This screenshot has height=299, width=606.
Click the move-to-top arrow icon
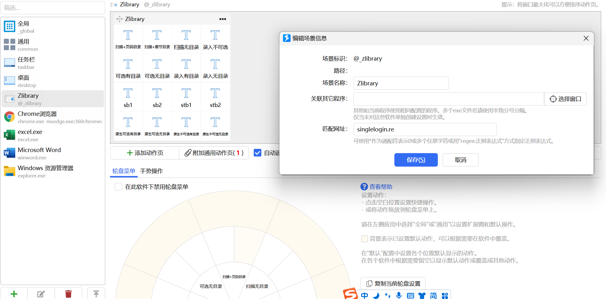point(96,294)
